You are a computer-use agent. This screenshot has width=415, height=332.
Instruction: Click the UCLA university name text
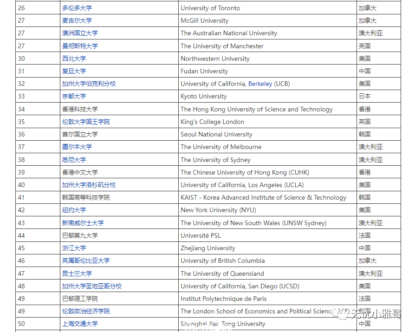(x=242, y=185)
